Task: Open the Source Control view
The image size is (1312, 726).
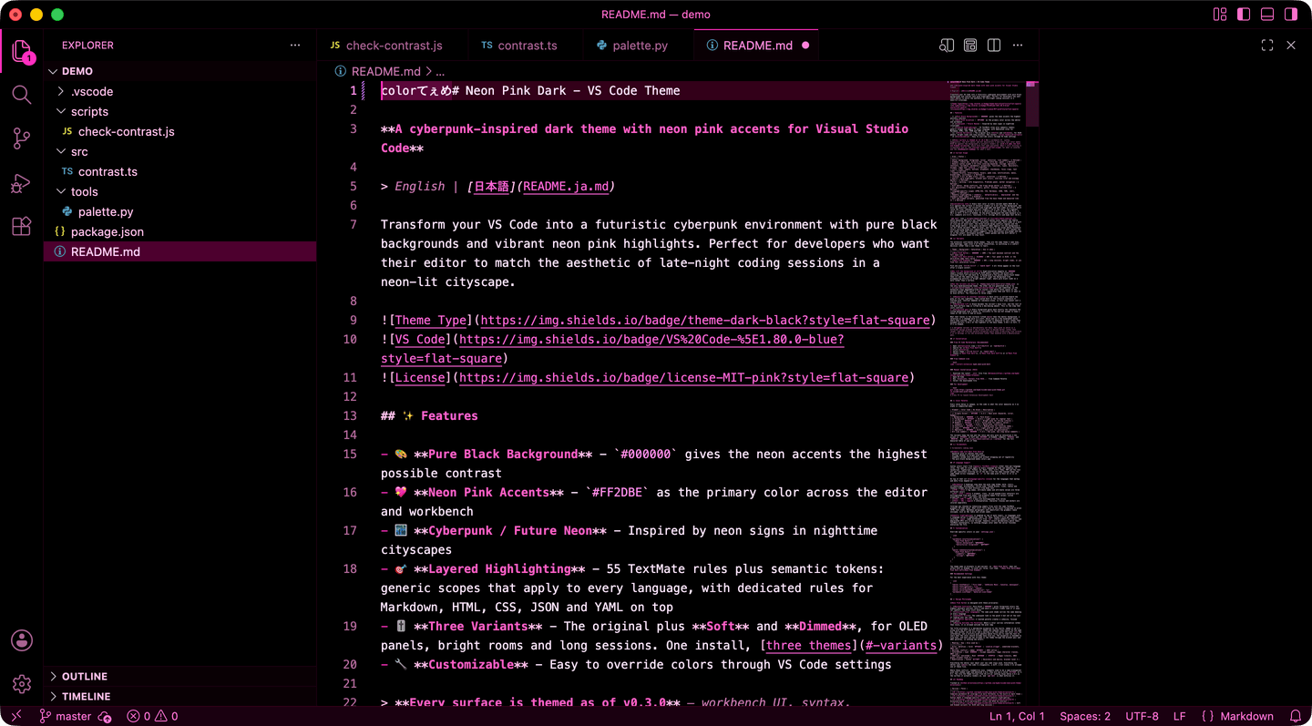Action: point(22,138)
